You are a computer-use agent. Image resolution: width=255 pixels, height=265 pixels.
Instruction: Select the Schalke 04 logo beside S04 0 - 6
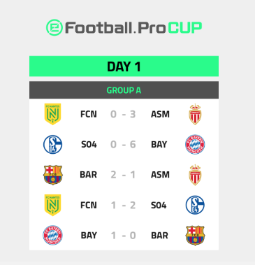click(52, 145)
